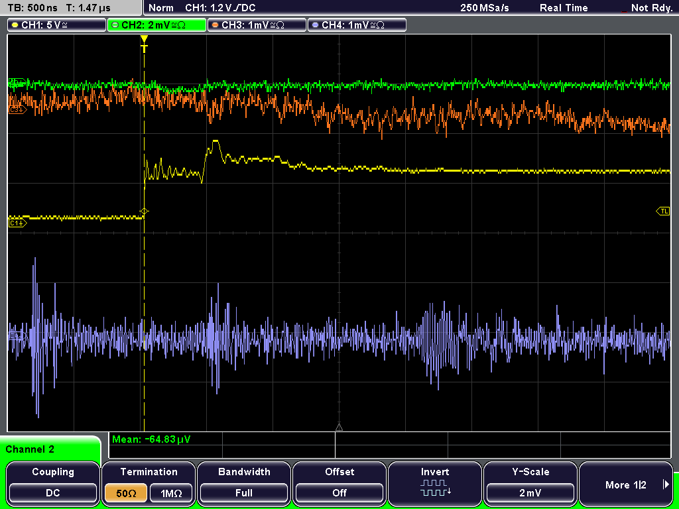Open the Y-Scale 2 mV setting

(x=530, y=482)
